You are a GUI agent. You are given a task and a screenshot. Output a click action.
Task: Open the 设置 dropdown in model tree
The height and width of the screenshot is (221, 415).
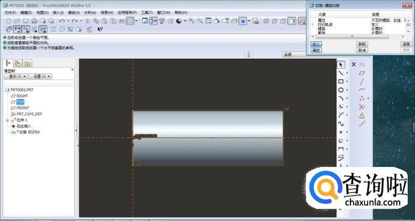point(40,76)
